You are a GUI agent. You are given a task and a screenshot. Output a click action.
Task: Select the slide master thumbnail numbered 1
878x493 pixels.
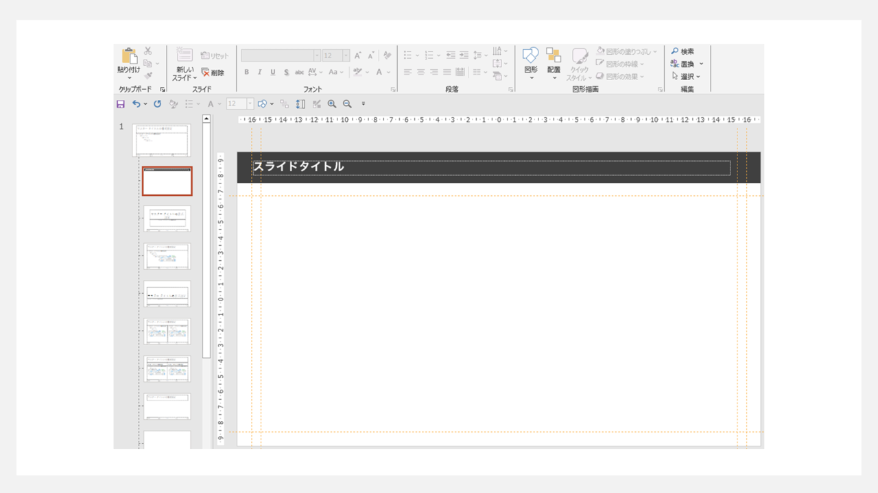[x=162, y=140]
